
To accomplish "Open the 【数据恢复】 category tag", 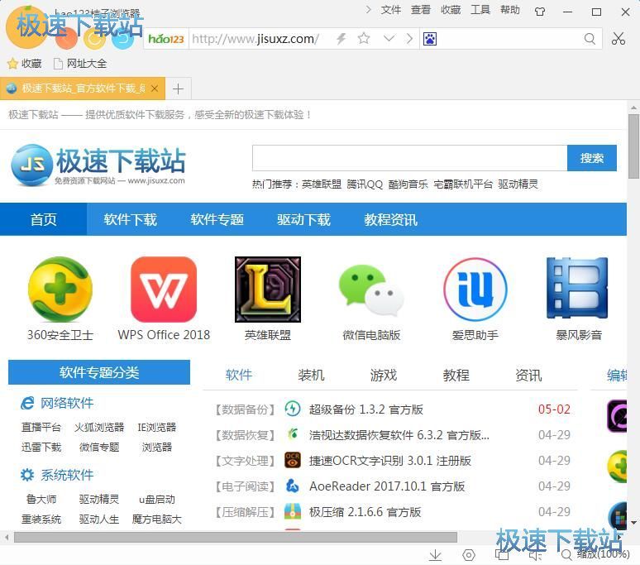I will [245, 435].
